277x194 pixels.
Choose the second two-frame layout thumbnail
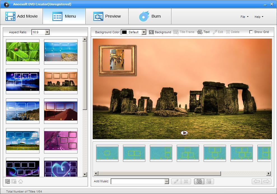tap(134, 153)
